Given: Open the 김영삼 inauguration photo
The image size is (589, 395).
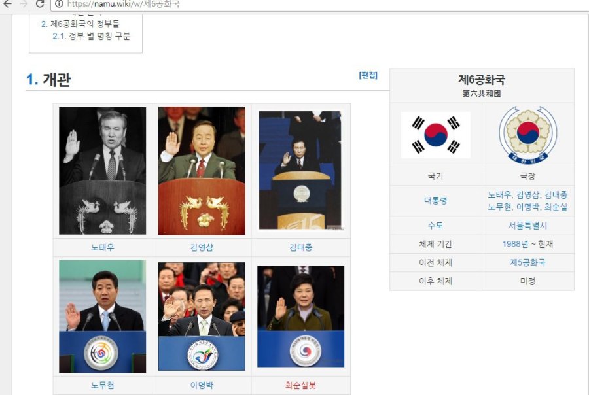Looking at the screenshot, I should tap(202, 171).
